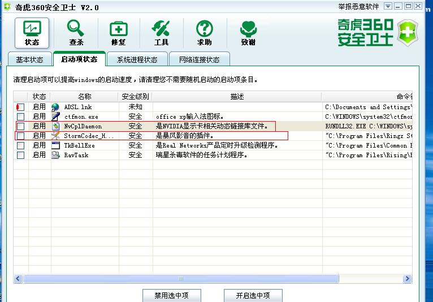Screen dimensions: 433x302
Task: Click the horizontal scrollbar thumb
Action: click(x=181, y=278)
